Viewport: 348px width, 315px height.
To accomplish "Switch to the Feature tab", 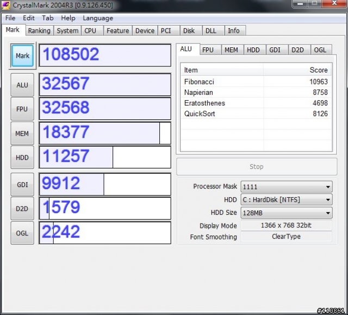I will tap(117, 31).
